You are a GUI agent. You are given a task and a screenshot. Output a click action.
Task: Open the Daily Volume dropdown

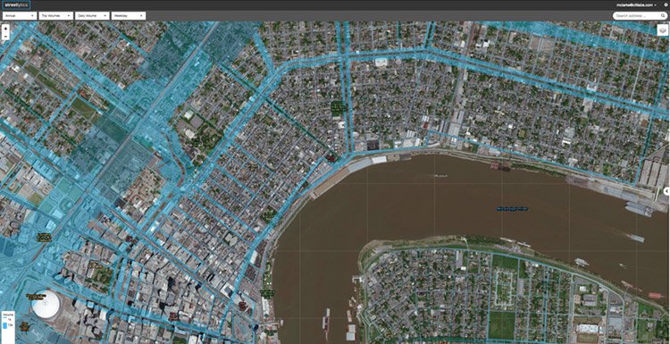tap(92, 16)
